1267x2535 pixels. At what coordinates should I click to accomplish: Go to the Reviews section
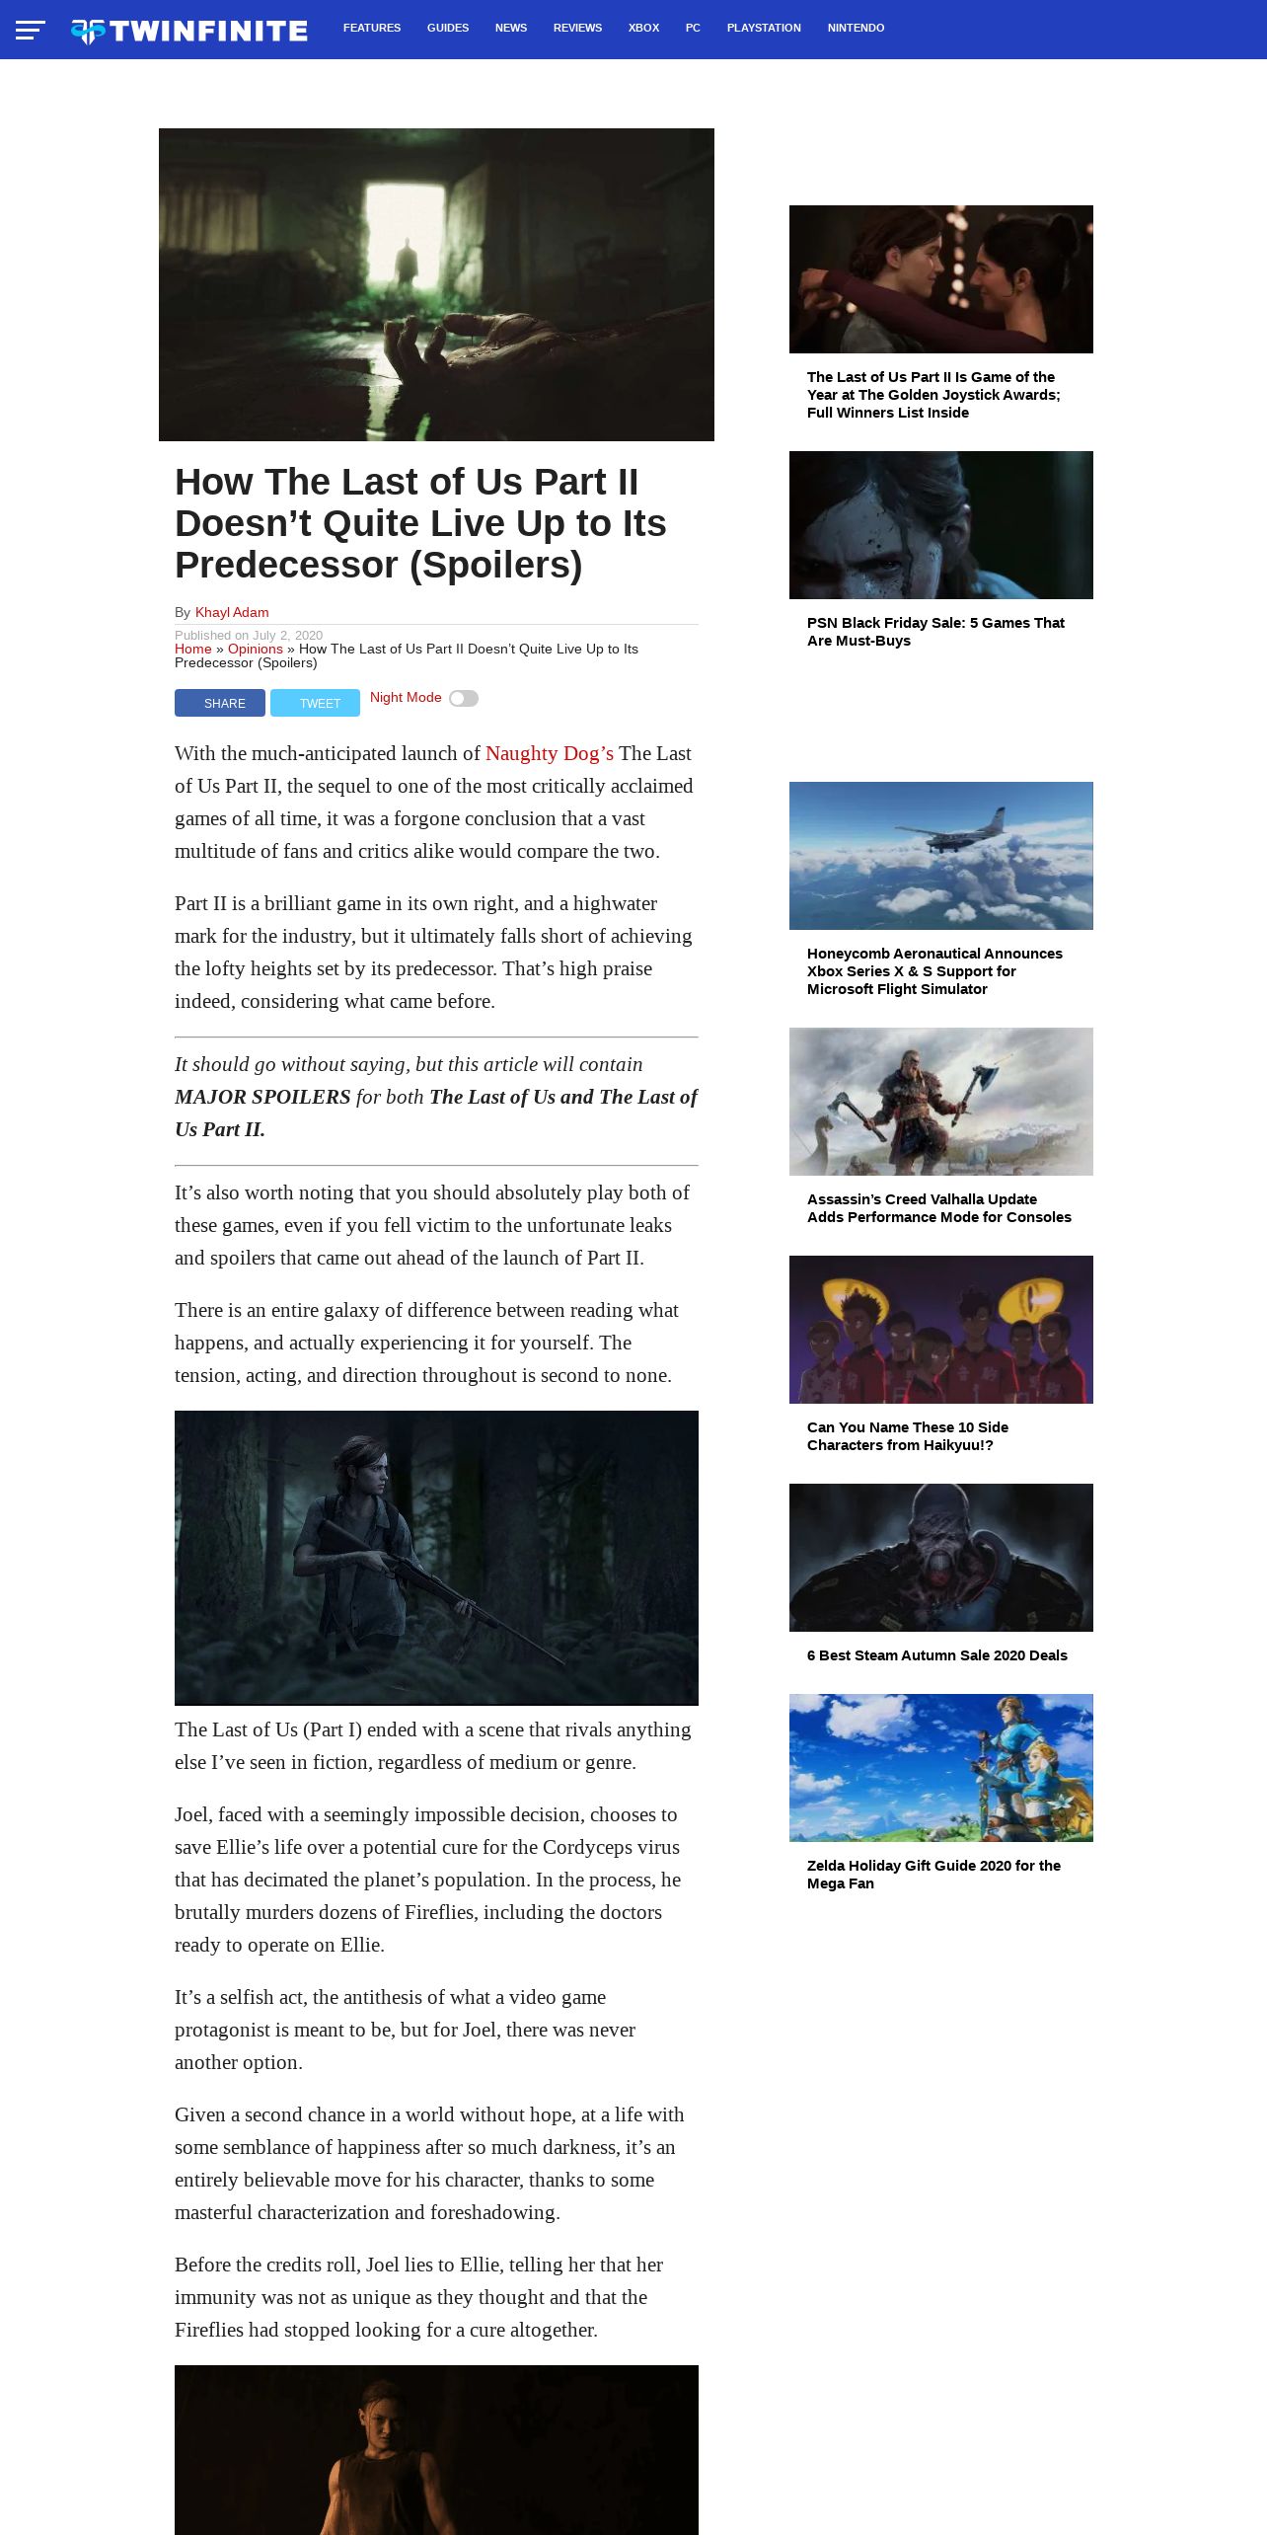click(577, 28)
